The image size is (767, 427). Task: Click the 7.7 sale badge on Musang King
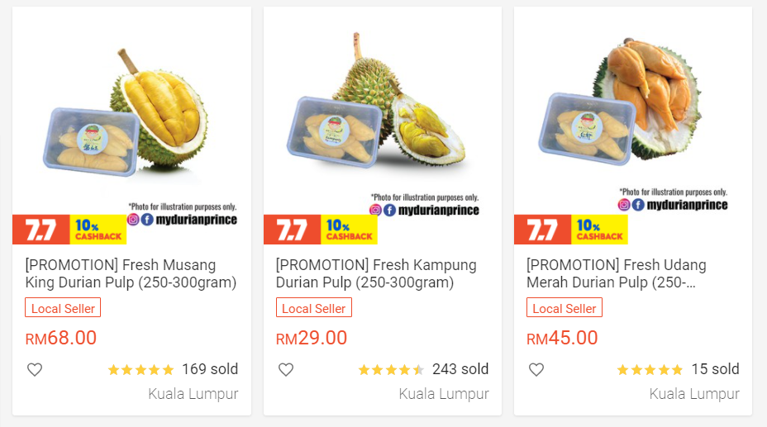coord(40,230)
